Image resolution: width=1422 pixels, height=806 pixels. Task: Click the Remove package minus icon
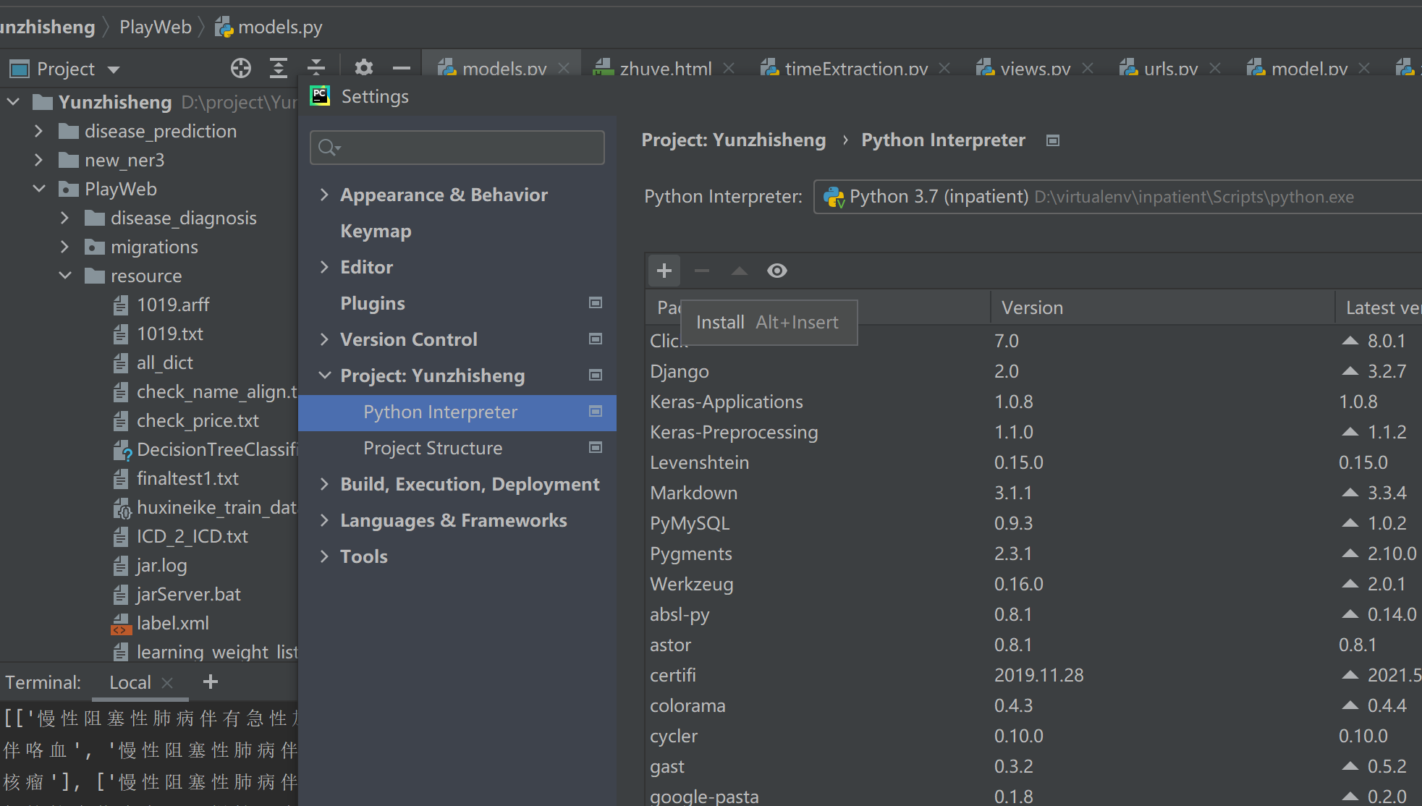[701, 271]
